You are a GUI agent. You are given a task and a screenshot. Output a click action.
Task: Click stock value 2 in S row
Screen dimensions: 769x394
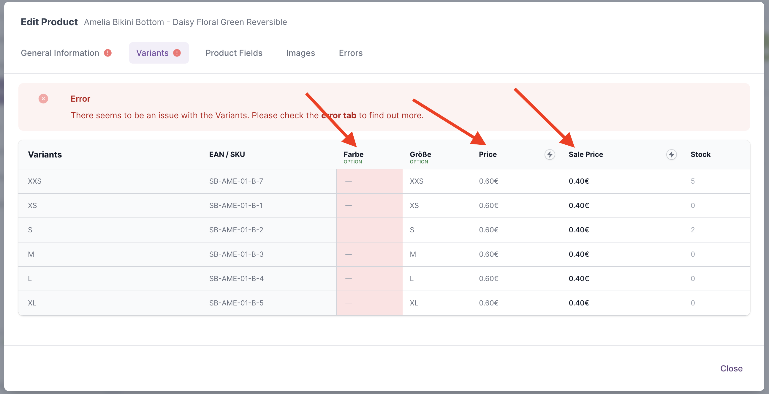coord(693,230)
